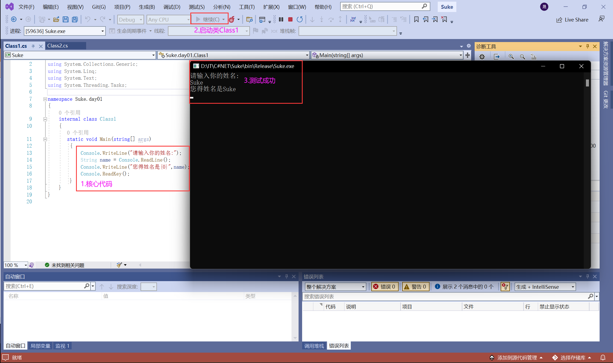Open the Debug configuration dropdown
613x363 pixels.
pos(131,20)
